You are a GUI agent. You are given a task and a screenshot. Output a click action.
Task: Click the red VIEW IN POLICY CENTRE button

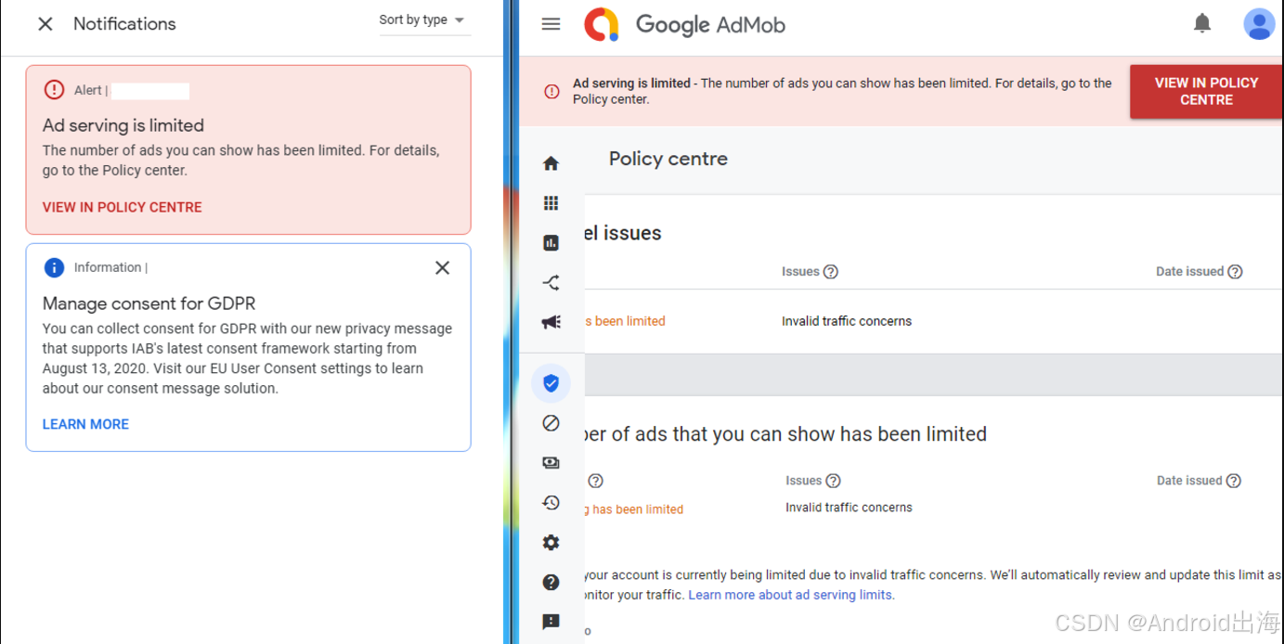click(x=1206, y=91)
